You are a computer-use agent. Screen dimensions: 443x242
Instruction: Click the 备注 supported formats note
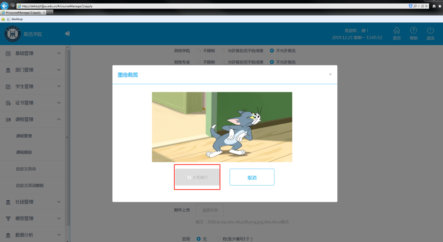(242, 222)
